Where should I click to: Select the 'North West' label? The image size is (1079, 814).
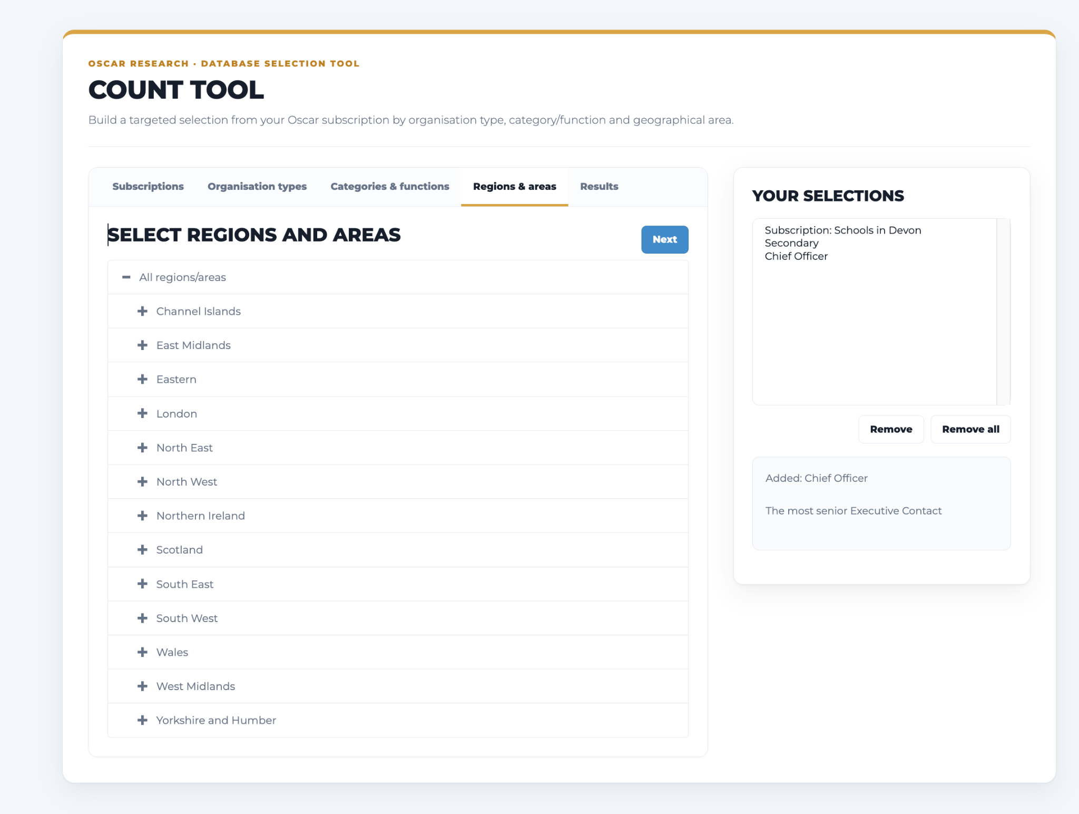pos(187,482)
